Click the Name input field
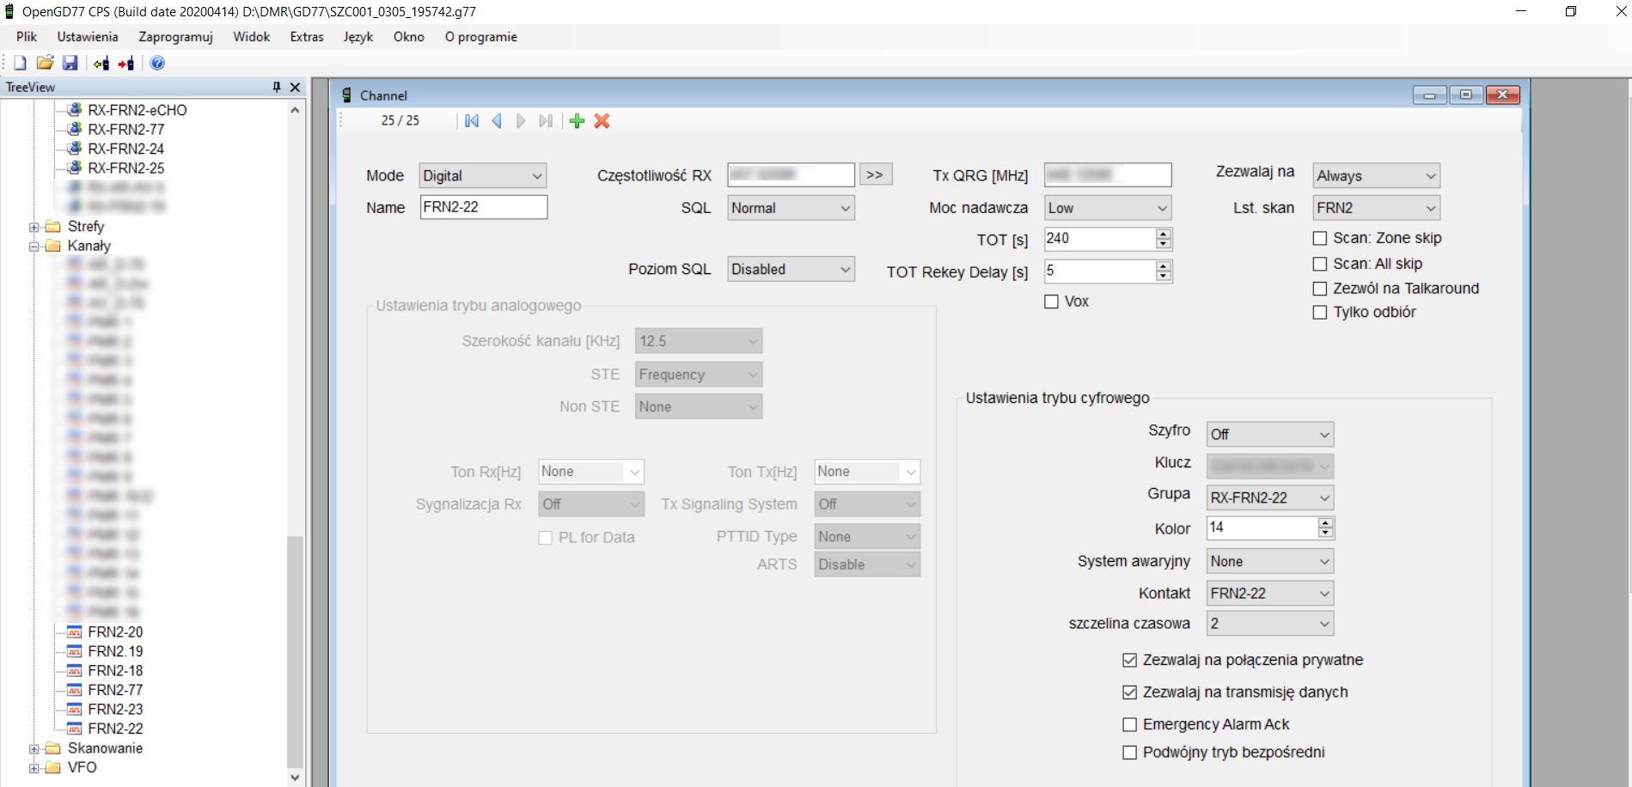1632x787 pixels. (483, 207)
